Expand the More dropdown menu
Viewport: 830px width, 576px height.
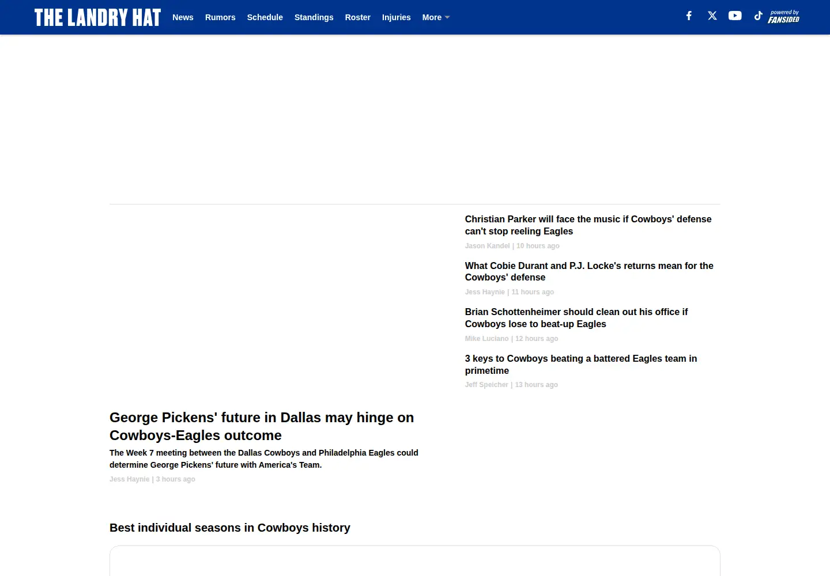(436, 17)
